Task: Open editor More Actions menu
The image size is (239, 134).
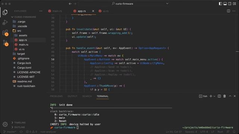Action: tap(234, 11)
